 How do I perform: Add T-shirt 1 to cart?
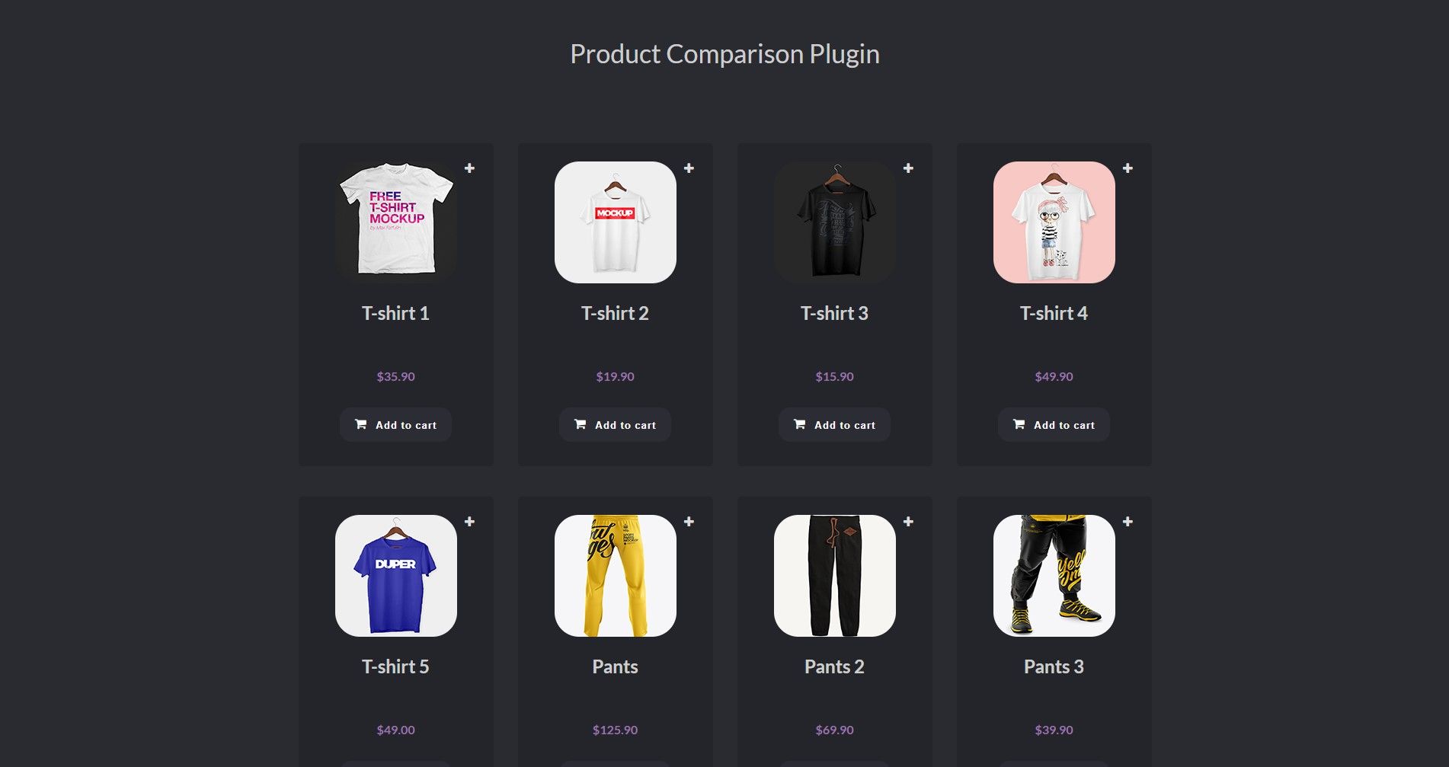click(x=395, y=425)
